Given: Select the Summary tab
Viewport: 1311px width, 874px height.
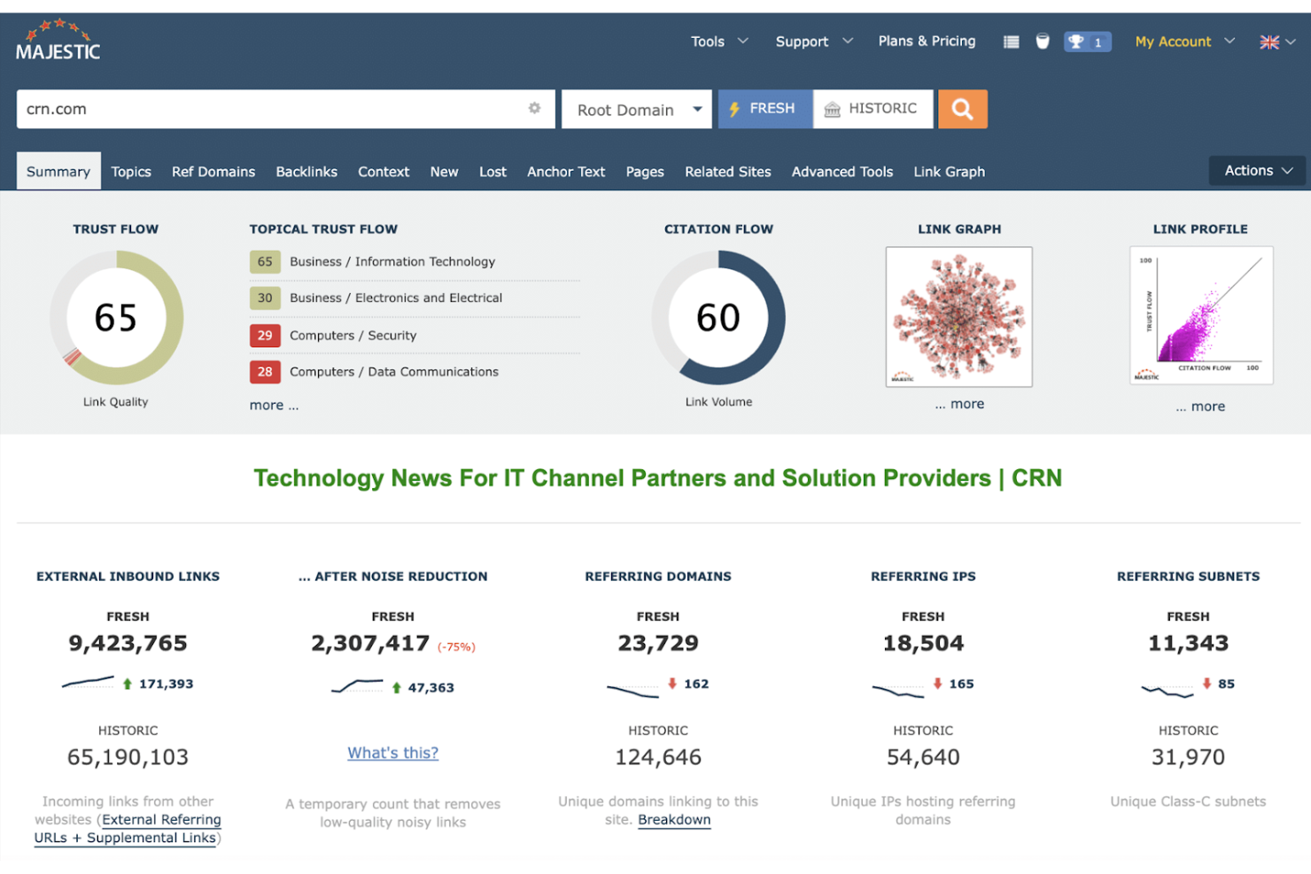Looking at the screenshot, I should click(x=58, y=172).
